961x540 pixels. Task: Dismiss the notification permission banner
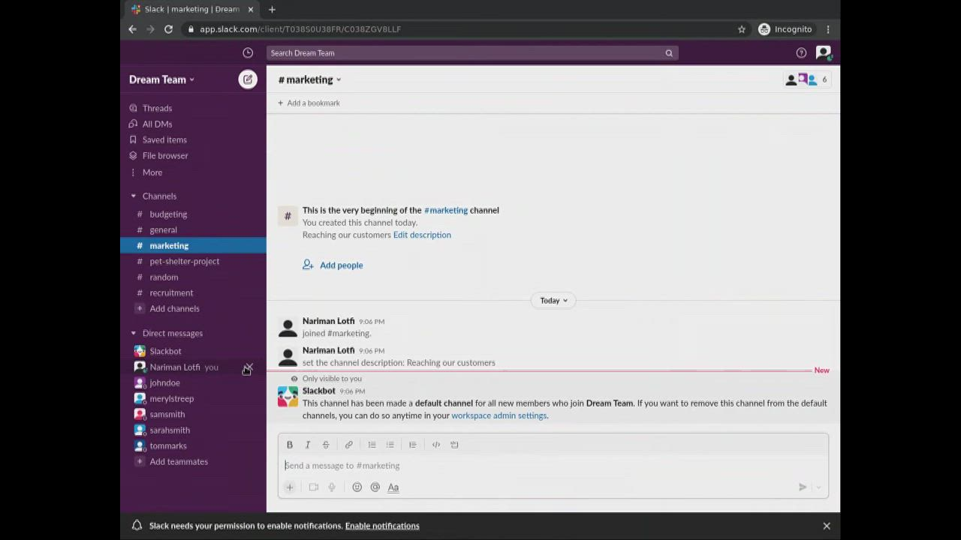click(x=827, y=526)
